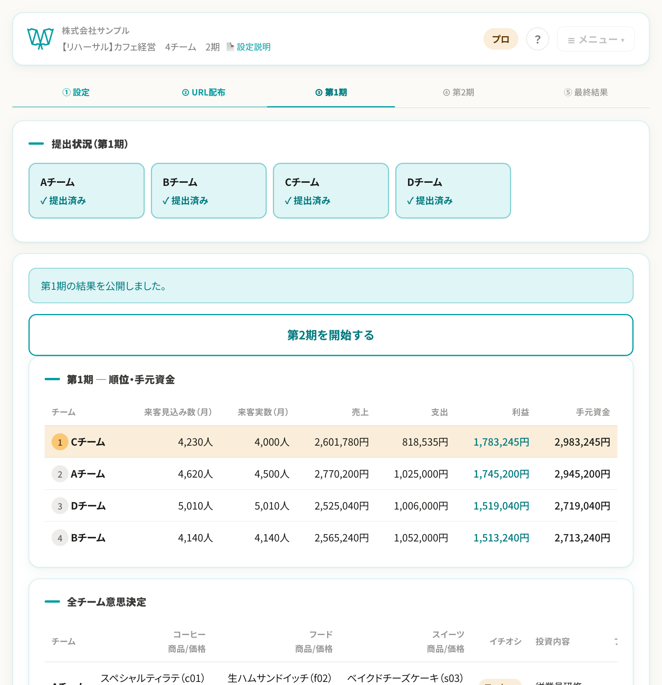
Task: Go to the ④ 第2期 tab
Action: coord(458,92)
